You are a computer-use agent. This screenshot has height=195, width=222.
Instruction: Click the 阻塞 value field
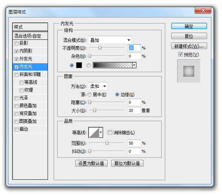tap(134, 102)
